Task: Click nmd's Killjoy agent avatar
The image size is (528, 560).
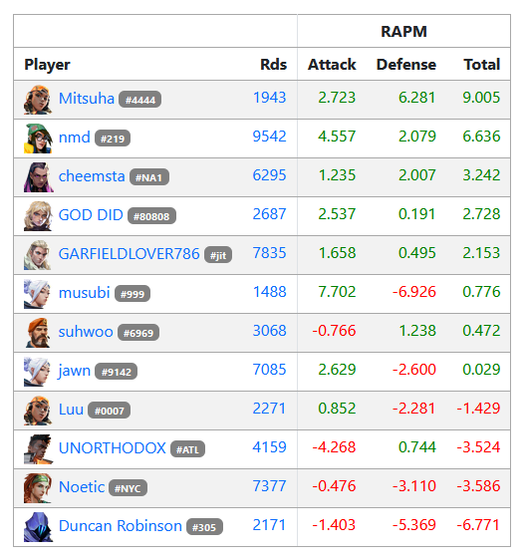Action: click(38, 139)
